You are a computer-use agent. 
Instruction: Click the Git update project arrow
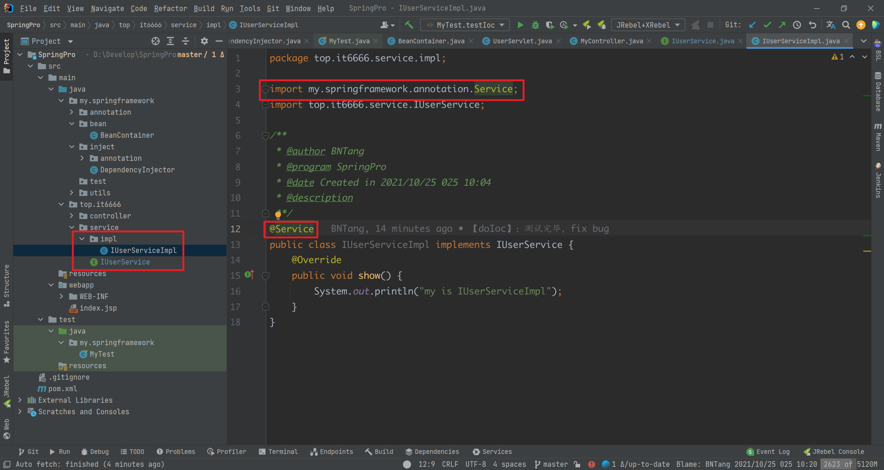753,25
